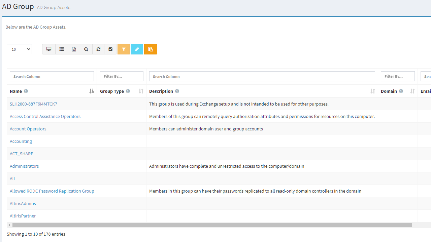Open the Accounting group link
431x242 pixels.
coord(21,141)
